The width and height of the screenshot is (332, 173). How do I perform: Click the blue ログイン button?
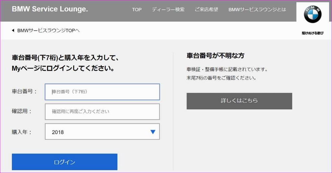coord(65,162)
